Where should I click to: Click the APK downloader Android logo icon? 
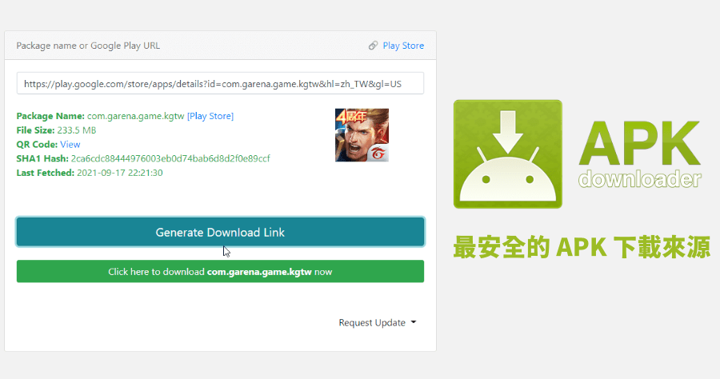click(x=508, y=154)
